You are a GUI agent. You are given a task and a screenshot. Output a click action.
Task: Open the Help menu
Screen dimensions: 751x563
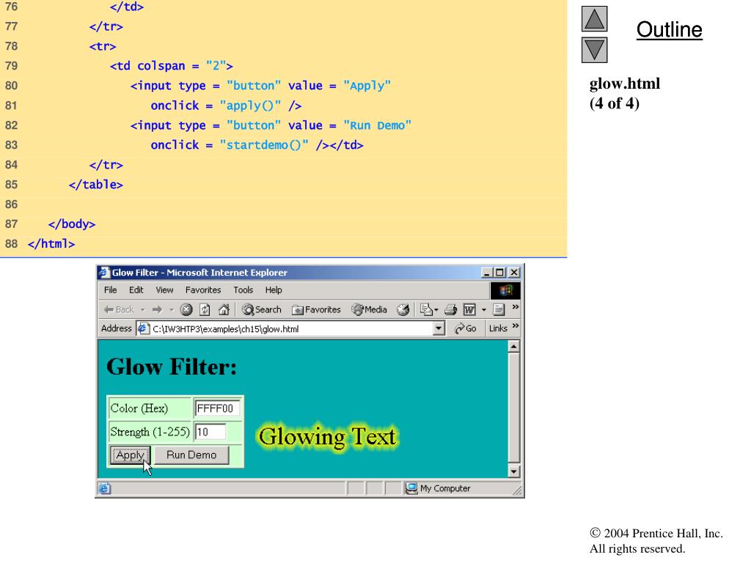pos(274,290)
